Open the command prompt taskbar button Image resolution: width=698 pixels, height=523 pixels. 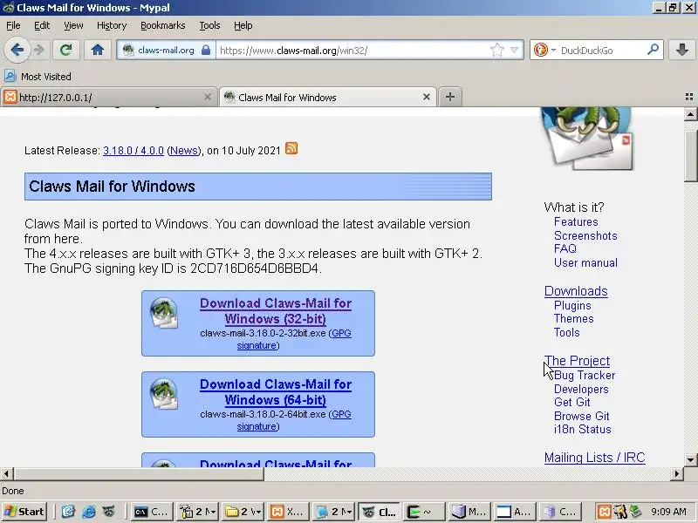[151, 512]
